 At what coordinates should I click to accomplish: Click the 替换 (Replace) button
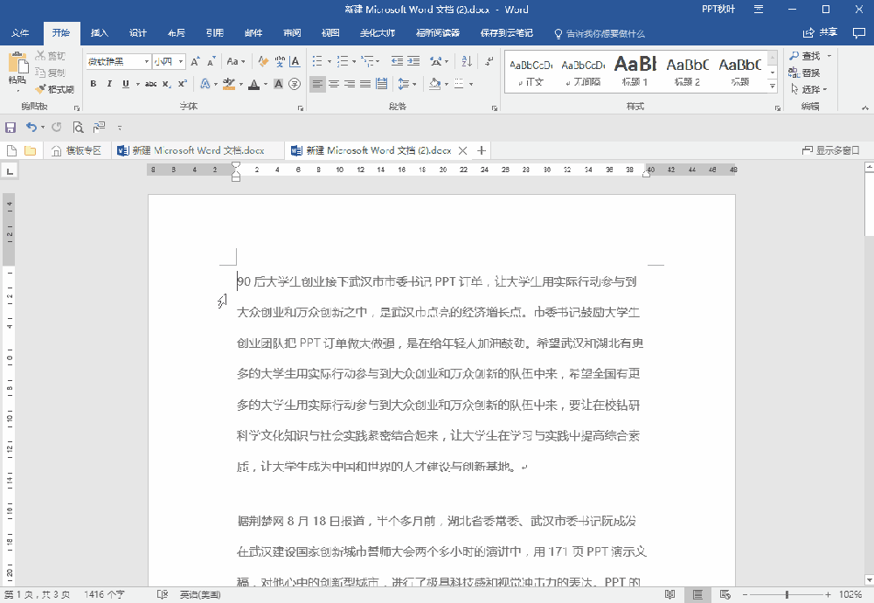(809, 73)
